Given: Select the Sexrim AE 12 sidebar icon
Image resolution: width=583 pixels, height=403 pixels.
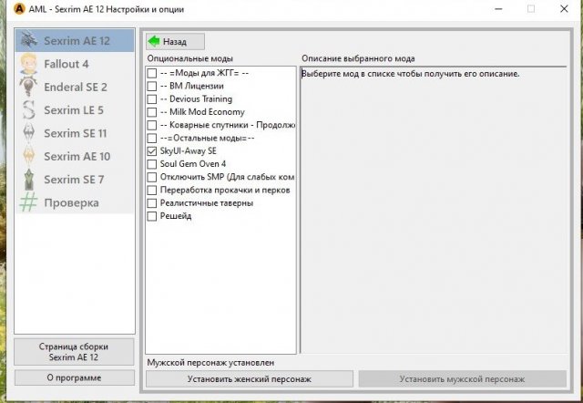Looking at the screenshot, I should point(29,41).
